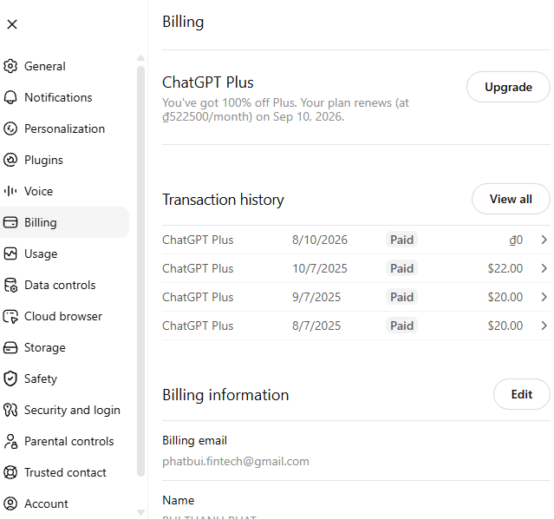Click the Parental controls person icon
The image size is (554, 520).
pyautogui.click(x=10, y=441)
